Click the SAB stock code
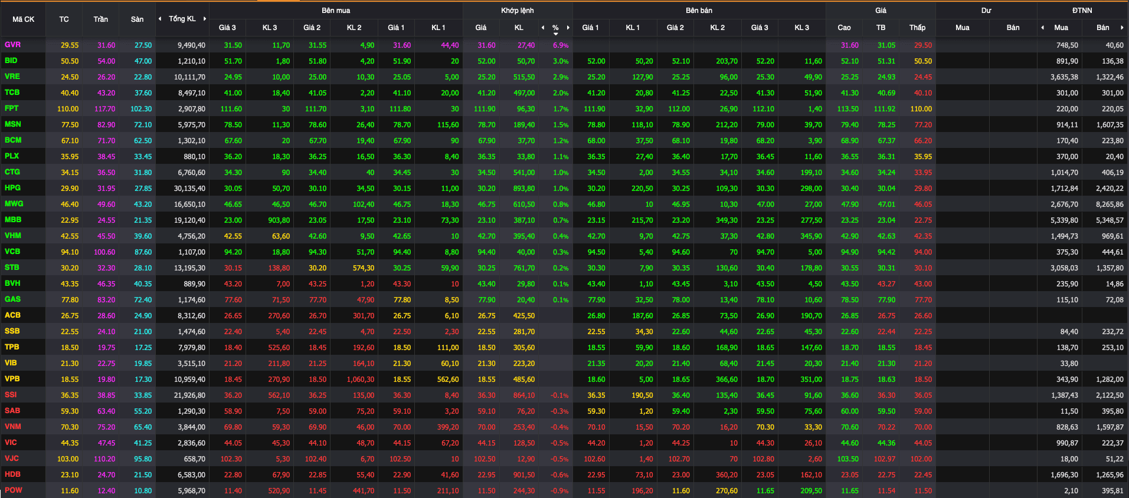Viewport: 1129px width, 498px height. pos(12,411)
